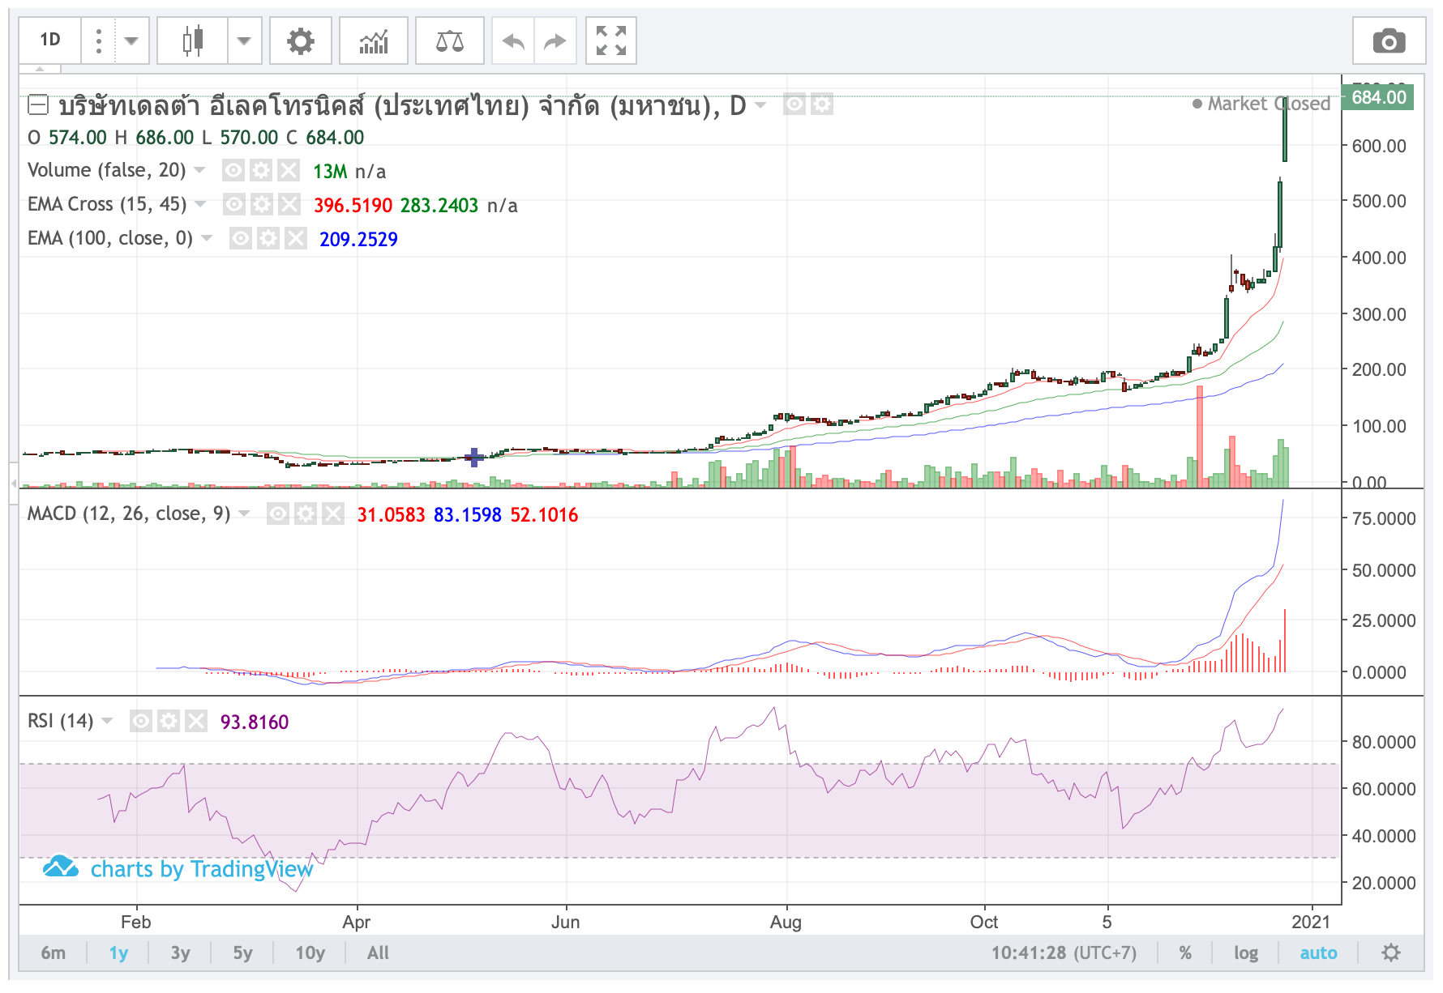1443x993 pixels.
Task: Click the compare symbols scales icon
Action: point(449,40)
